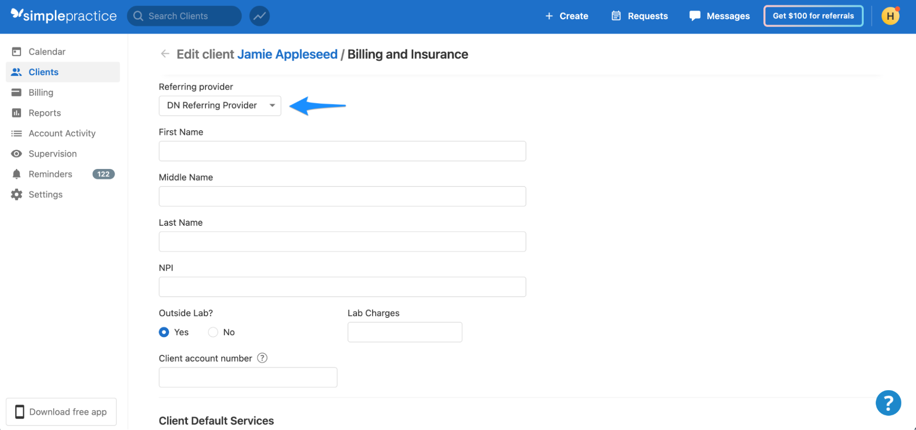916x430 pixels.
Task: Open Calendar in the sidebar
Action: [x=63, y=52]
